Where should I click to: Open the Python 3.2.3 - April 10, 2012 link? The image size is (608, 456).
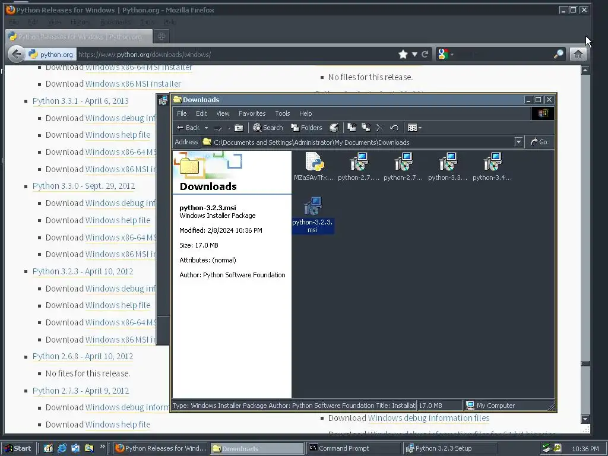(x=83, y=271)
